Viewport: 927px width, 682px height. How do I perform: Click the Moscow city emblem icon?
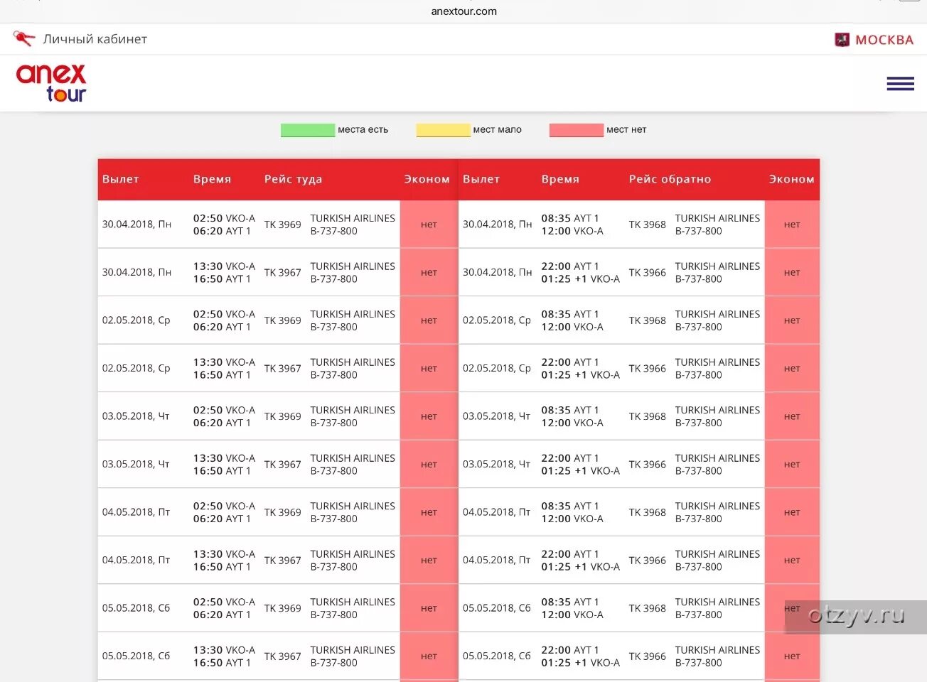pos(842,40)
